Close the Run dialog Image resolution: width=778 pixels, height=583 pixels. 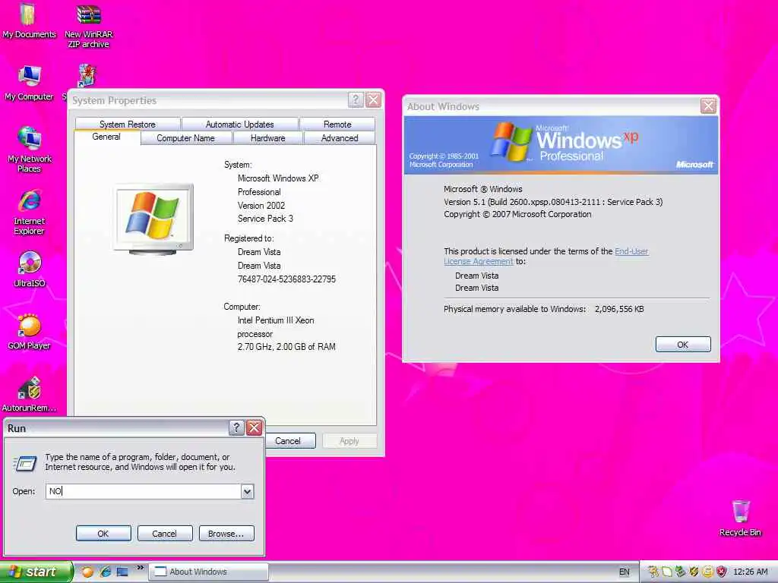[x=255, y=428]
